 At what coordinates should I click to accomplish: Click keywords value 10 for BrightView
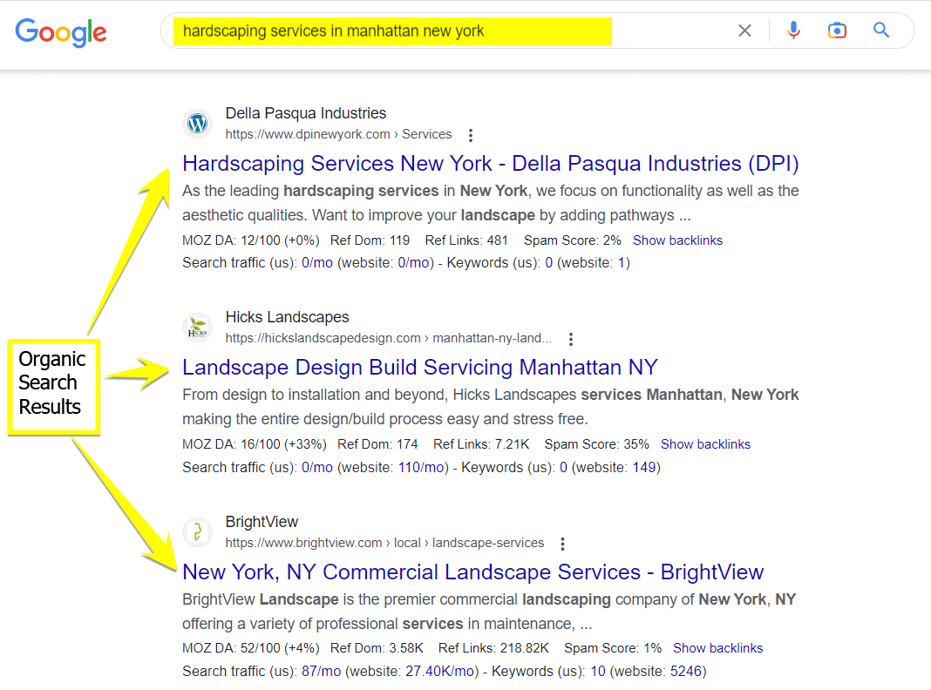pos(598,671)
